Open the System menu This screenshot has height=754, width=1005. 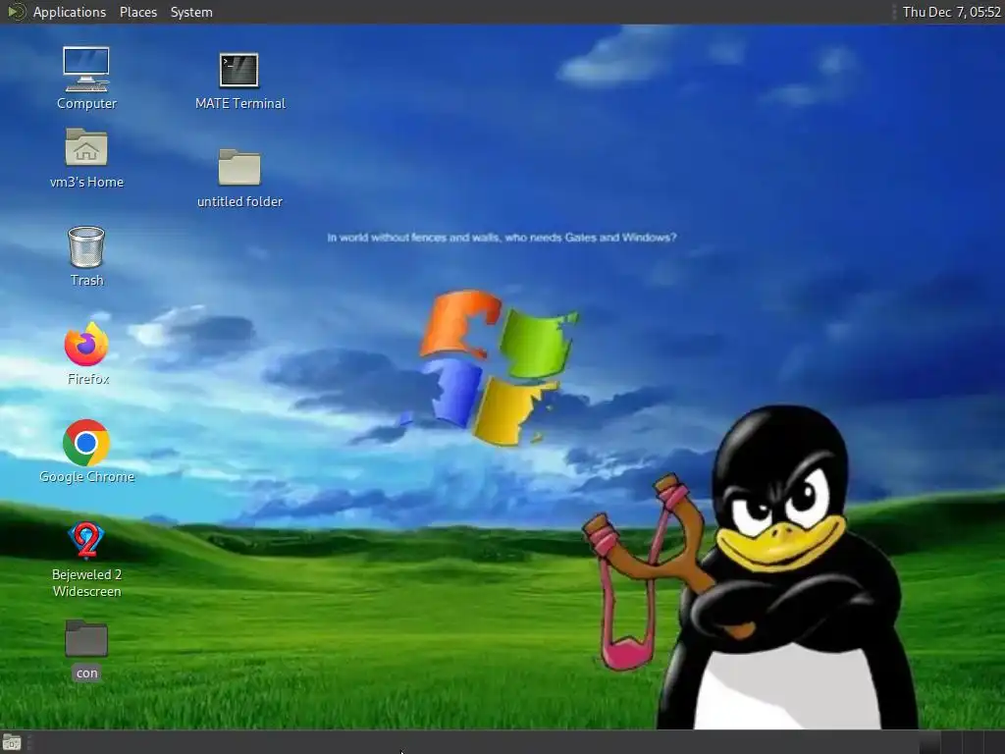click(191, 12)
